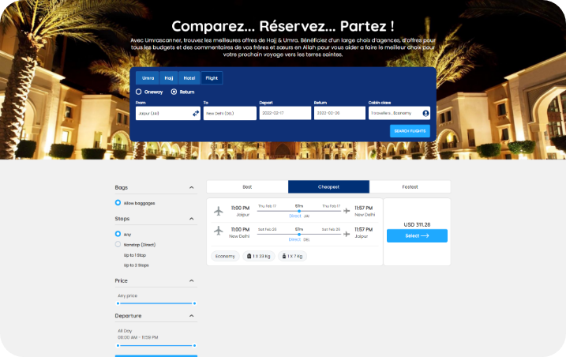Click the checked baggage 1 x 23 kg chip

[x=259, y=256]
